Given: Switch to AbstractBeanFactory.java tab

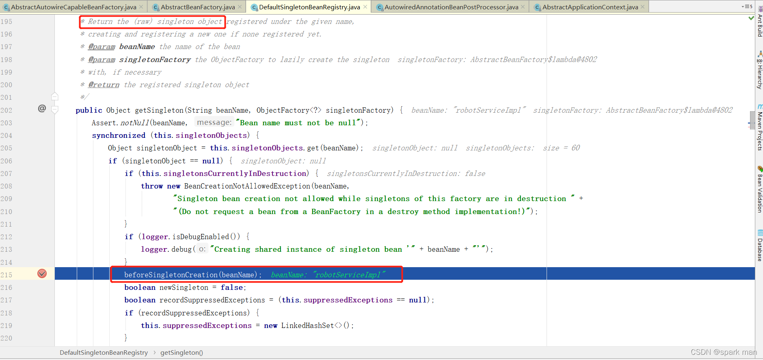Looking at the screenshot, I should [x=198, y=7].
